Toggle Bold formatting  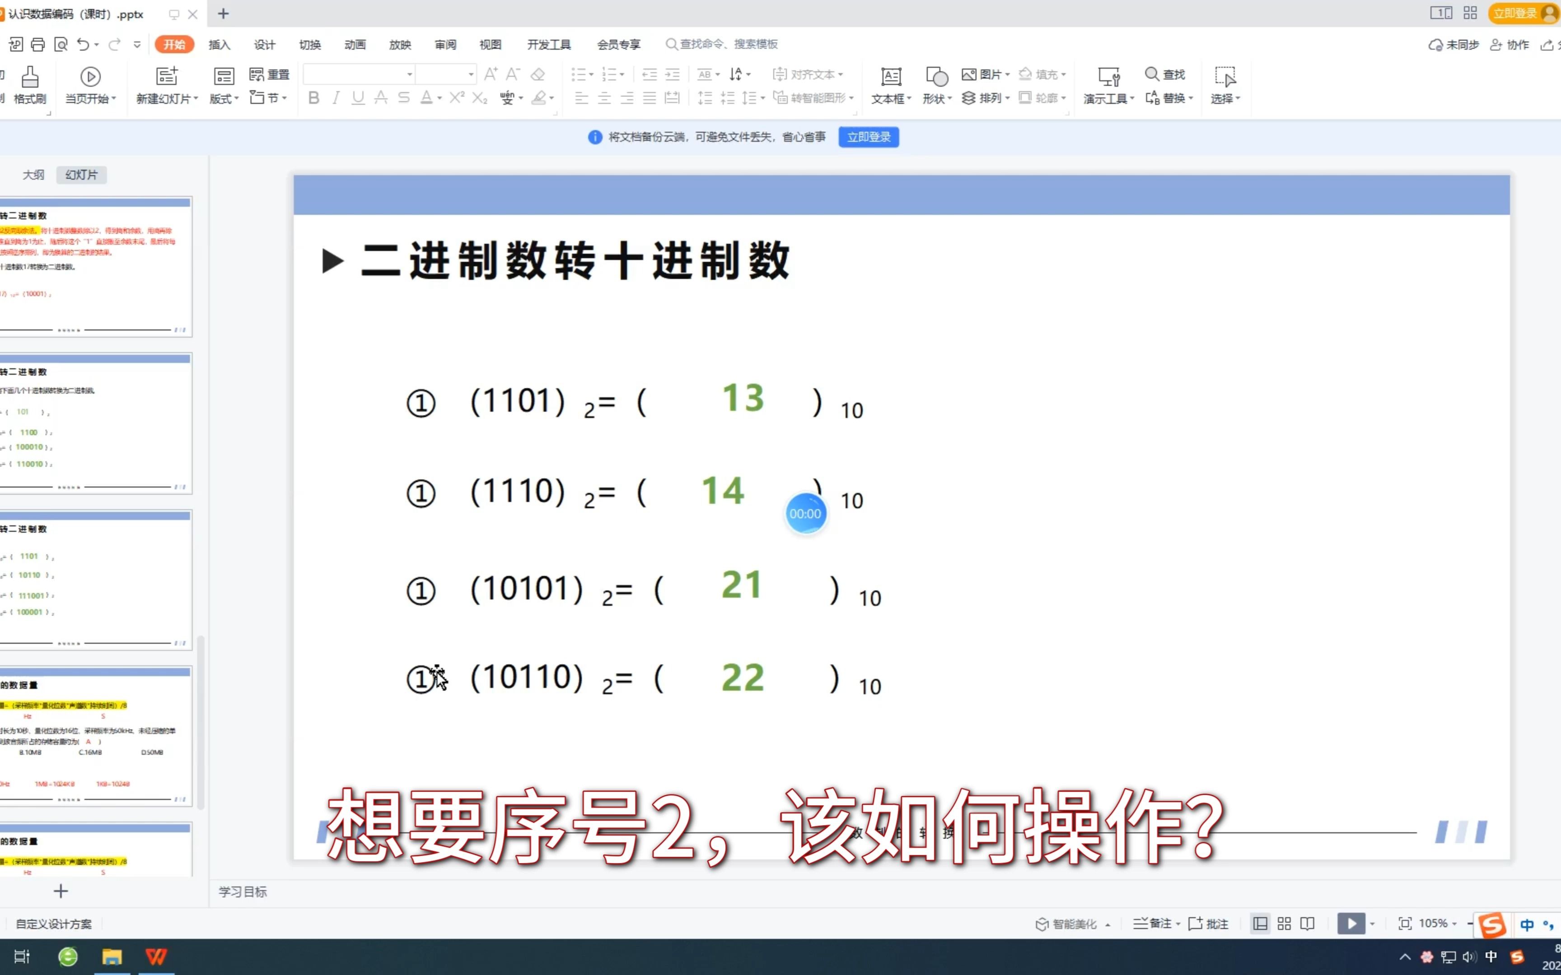[313, 97]
